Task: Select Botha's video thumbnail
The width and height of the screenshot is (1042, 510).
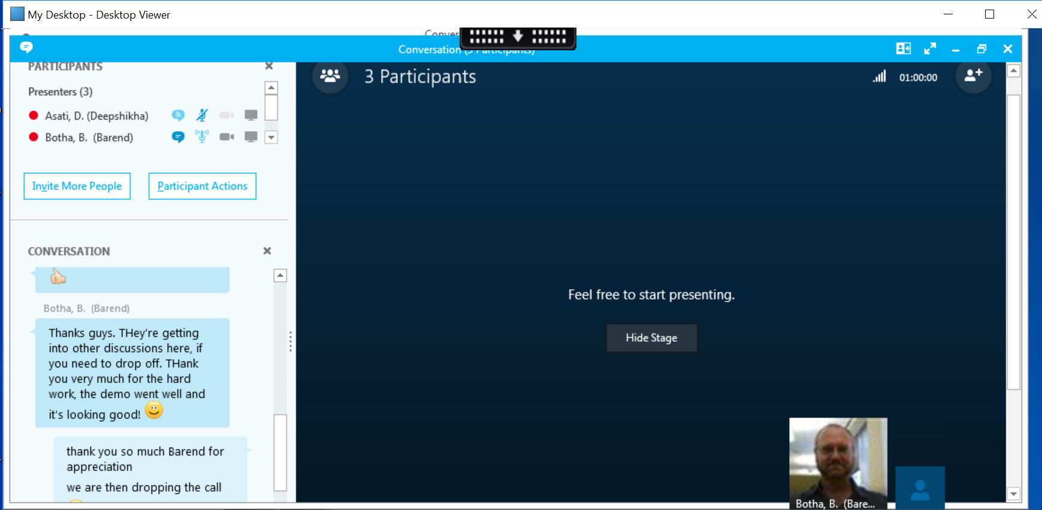Action: click(x=838, y=461)
